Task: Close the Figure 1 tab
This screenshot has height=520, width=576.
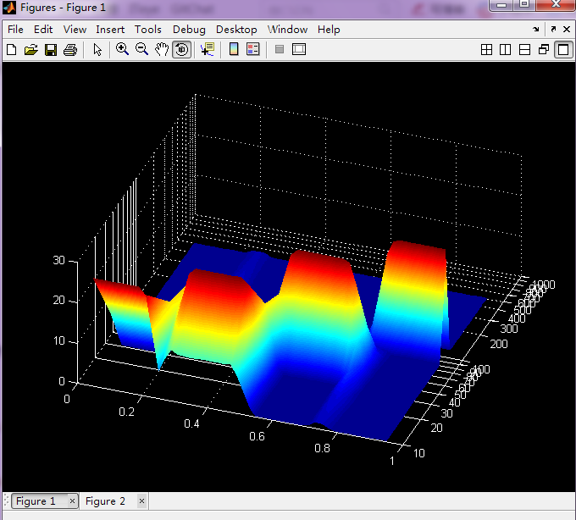Action: point(72,501)
